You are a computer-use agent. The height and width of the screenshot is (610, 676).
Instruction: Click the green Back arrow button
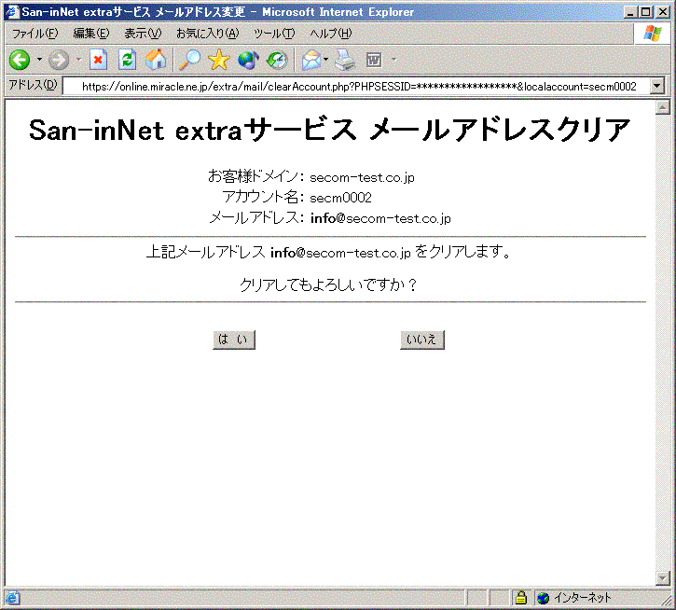(x=20, y=60)
